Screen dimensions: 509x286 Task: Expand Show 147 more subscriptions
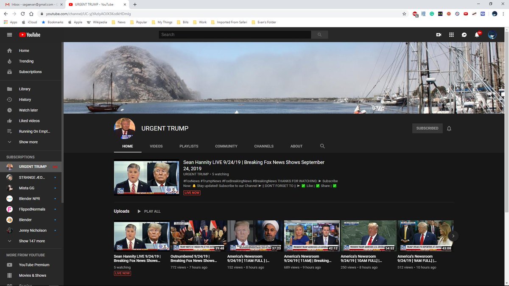(x=31, y=241)
